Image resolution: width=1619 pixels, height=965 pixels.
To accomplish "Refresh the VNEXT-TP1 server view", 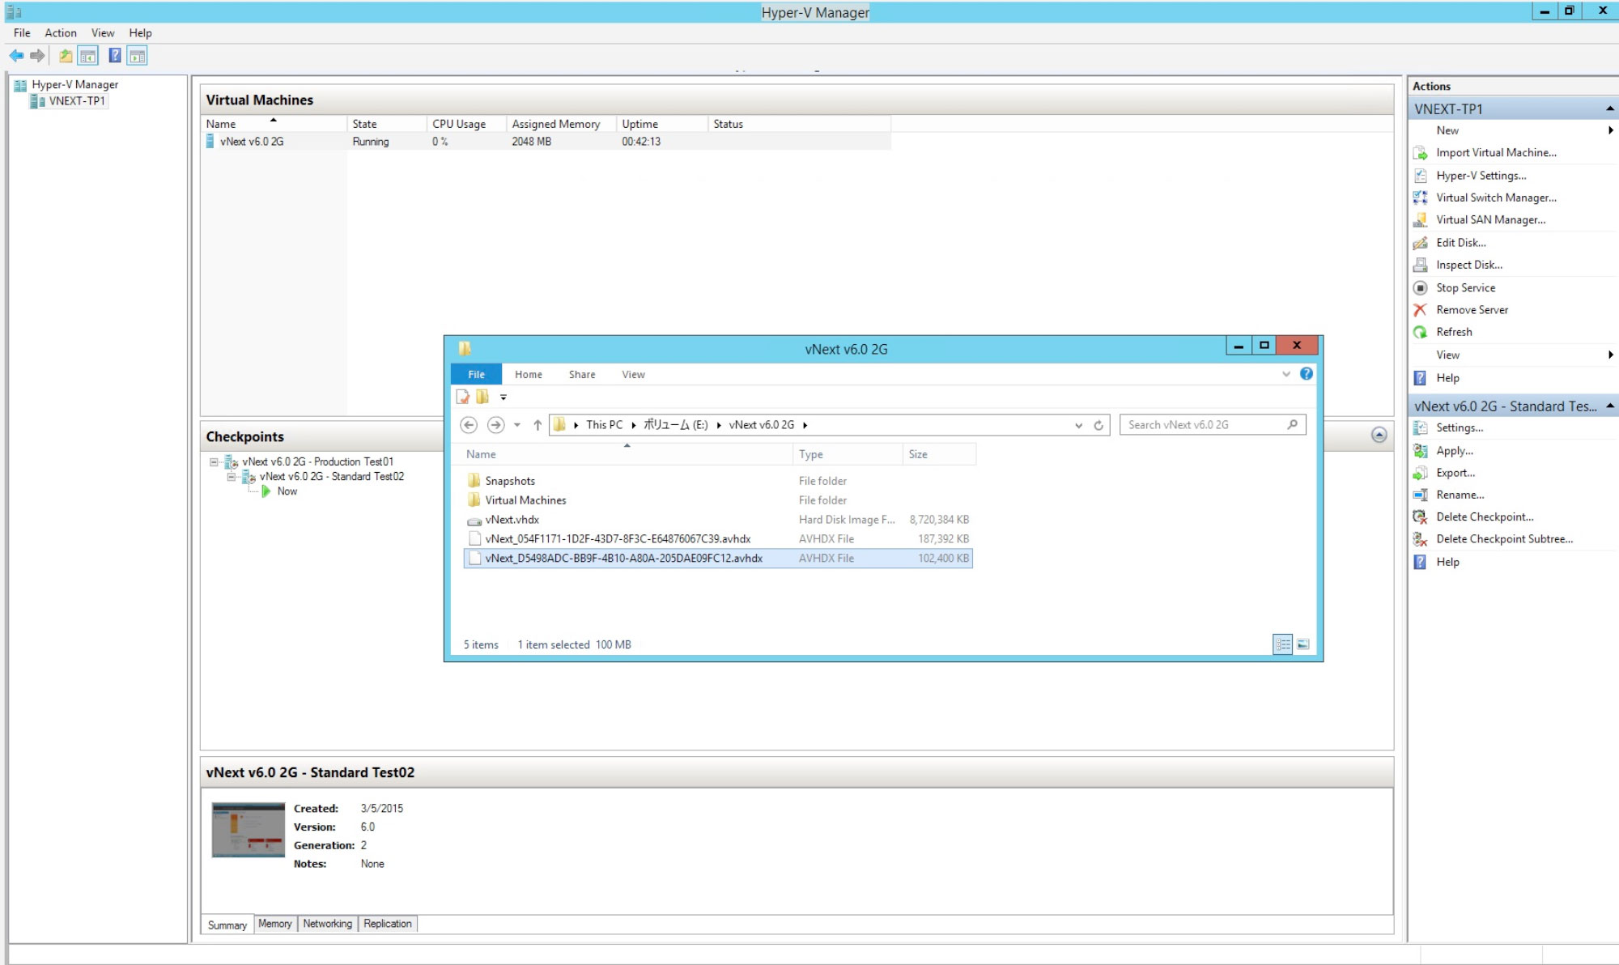I will (x=1454, y=332).
